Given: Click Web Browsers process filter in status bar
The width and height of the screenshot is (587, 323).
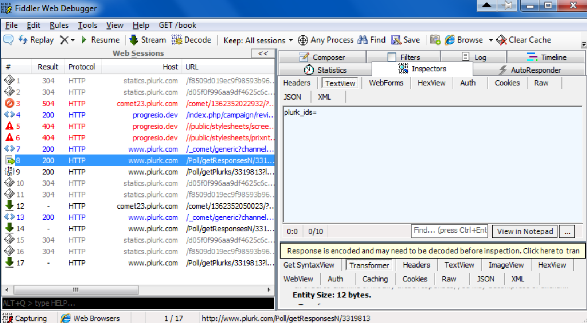Looking at the screenshot, I should pyautogui.click(x=90, y=318).
